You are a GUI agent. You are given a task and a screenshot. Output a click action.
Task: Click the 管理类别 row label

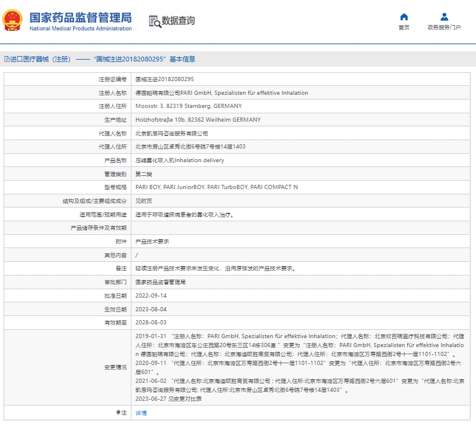(x=115, y=174)
